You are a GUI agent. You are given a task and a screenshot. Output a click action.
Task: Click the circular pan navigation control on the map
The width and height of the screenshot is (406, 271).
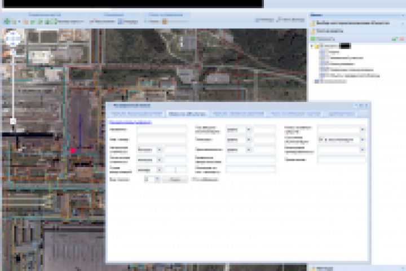12,38
